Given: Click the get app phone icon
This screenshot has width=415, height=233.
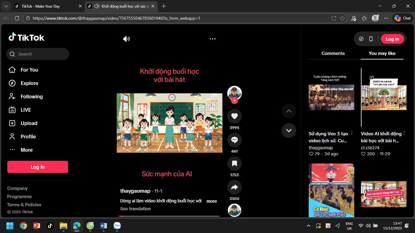Looking at the screenshot, I should pos(371,39).
